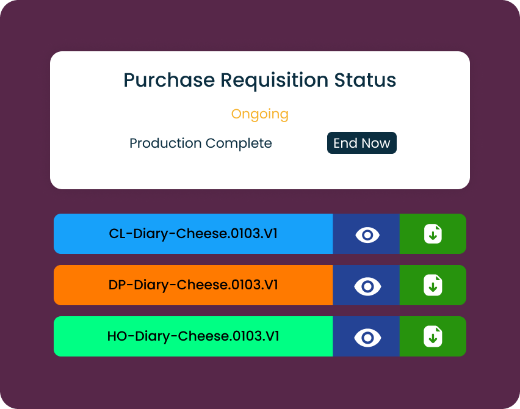Select the HO-Diary-Cheese.0103.V1 file name
Viewport: 520px width, 409px height.
coord(193,336)
